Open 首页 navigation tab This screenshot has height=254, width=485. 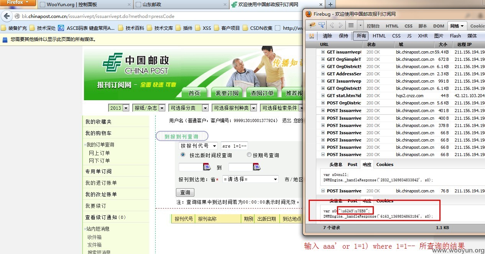(x=194, y=93)
